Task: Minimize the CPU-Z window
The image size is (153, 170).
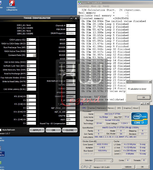Action: coord(142,104)
